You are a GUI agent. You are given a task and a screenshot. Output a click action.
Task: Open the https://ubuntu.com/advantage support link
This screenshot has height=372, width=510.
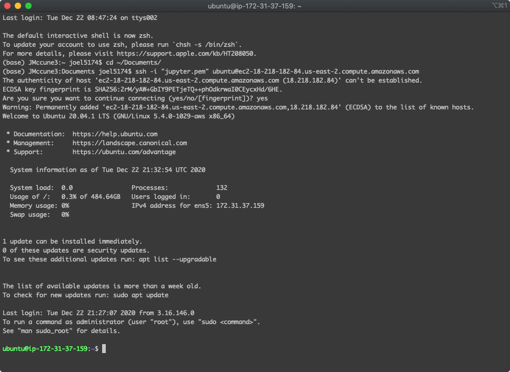pyautogui.click(x=124, y=152)
